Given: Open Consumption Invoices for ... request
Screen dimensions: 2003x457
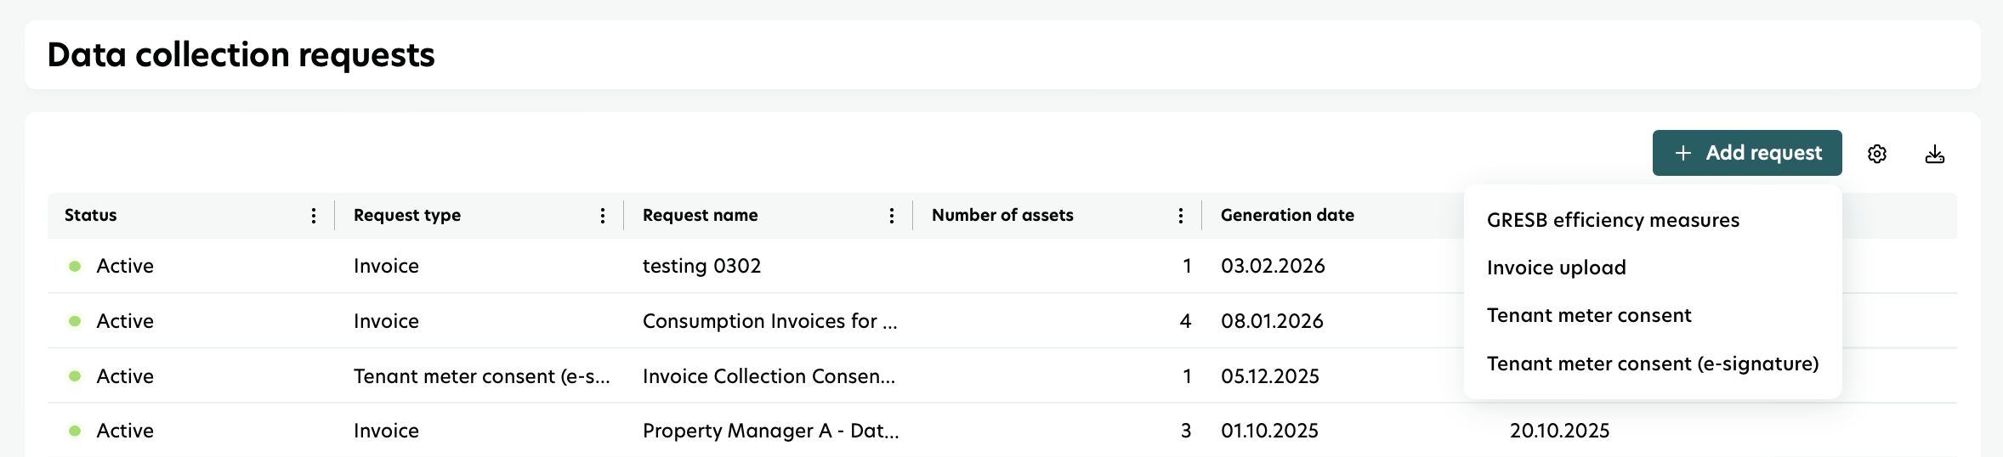Looking at the screenshot, I should click(x=770, y=321).
